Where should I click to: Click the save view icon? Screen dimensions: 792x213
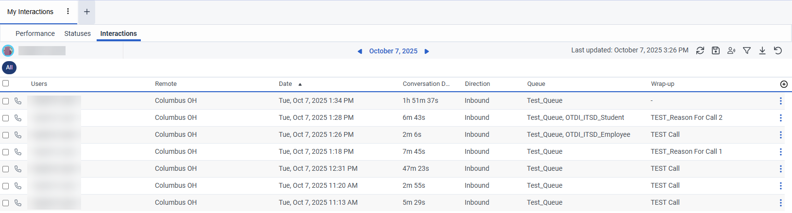point(715,50)
